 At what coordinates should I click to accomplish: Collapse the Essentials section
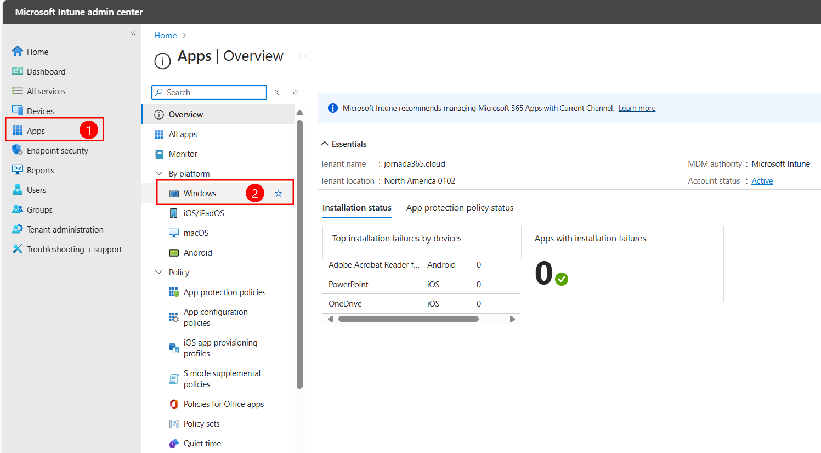(344, 144)
